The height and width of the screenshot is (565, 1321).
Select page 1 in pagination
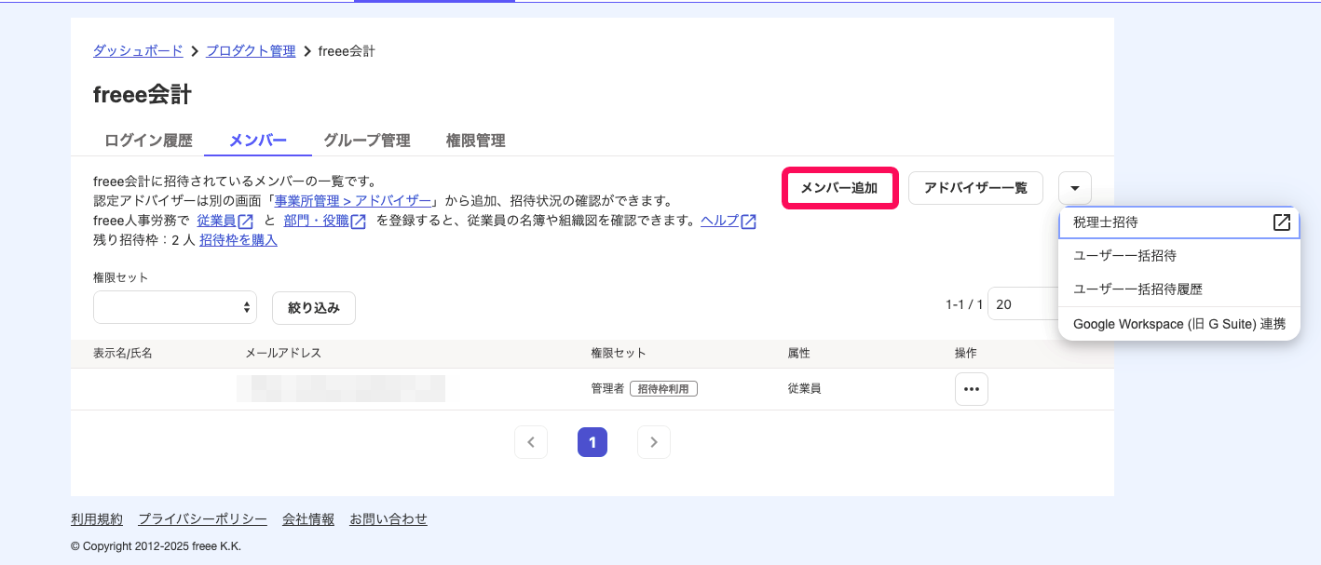(x=592, y=442)
